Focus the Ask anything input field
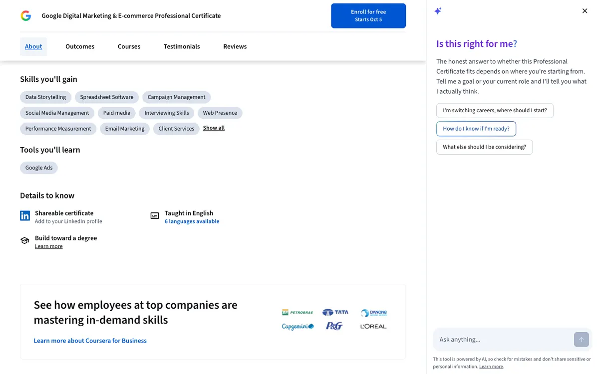The width and height of the screenshot is (599, 374). [x=503, y=340]
